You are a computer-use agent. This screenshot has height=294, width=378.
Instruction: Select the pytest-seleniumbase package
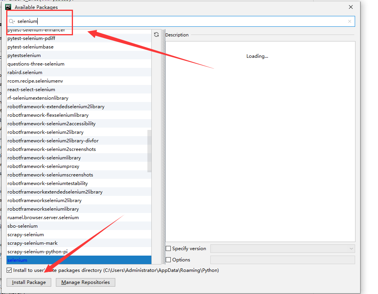click(79, 47)
